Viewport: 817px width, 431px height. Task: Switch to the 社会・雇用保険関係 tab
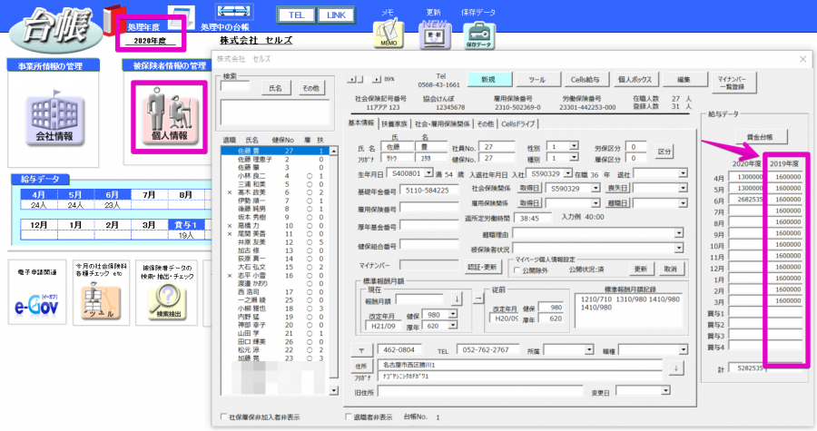(x=442, y=124)
